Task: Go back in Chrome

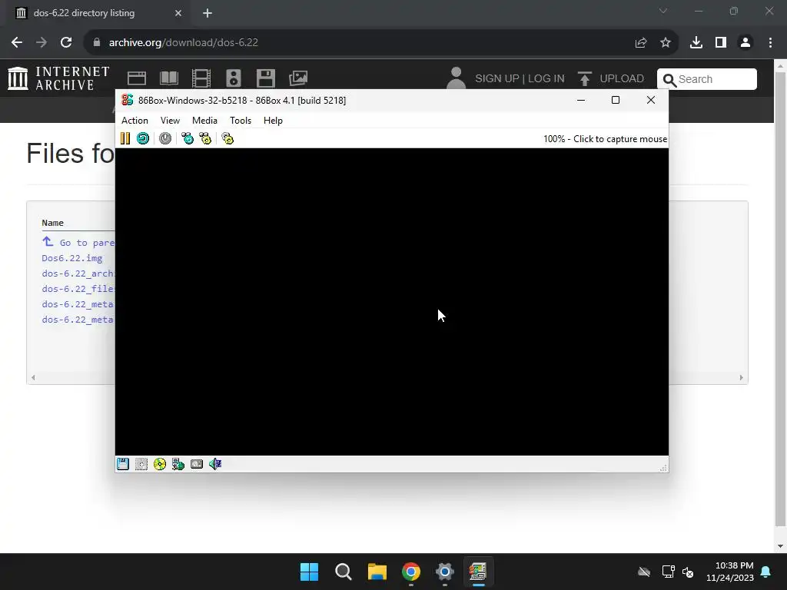Action: 17,43
